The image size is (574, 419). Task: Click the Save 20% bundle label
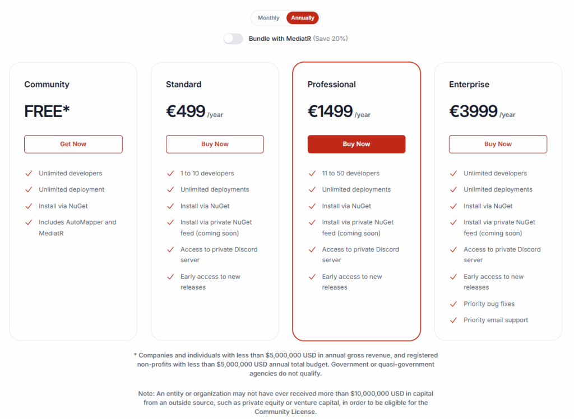[x=331, y=39]
